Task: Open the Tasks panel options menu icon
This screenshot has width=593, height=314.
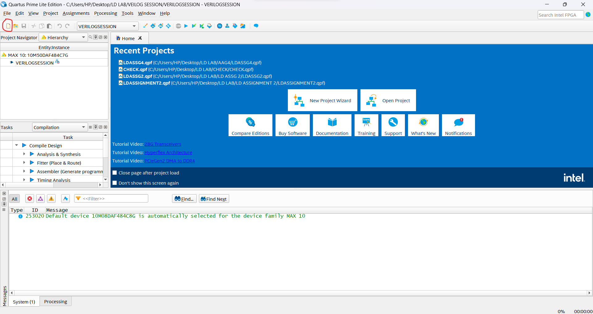Action: [90, 127]
